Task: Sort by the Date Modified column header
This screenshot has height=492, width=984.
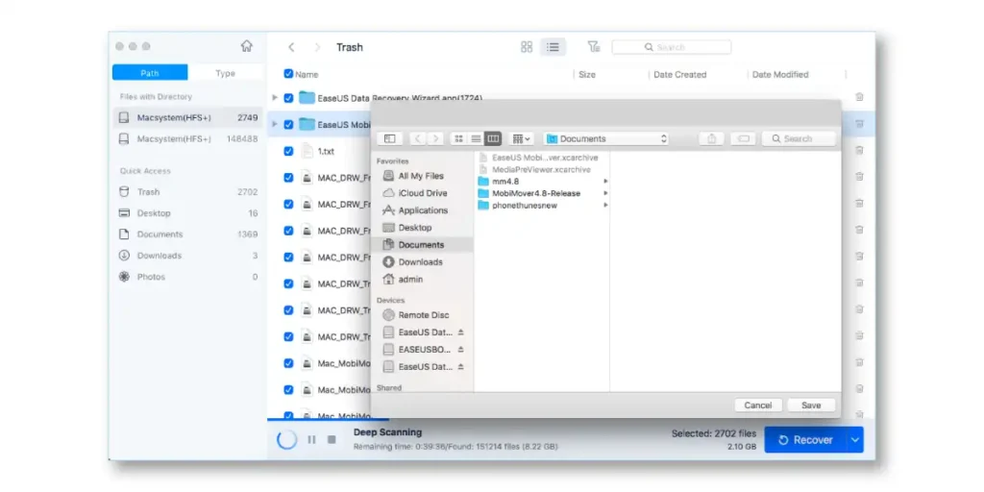Action: 780,74
